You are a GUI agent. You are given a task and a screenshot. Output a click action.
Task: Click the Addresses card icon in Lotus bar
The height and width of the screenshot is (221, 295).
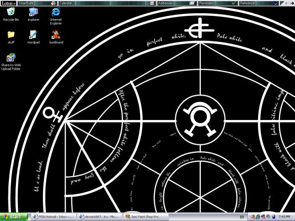pos(192,3)
